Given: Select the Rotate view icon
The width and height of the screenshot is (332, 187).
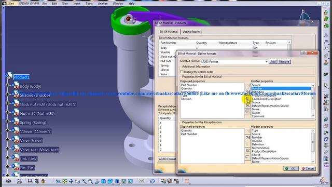Looking at the screenshot, I should [x=77, y=181].
